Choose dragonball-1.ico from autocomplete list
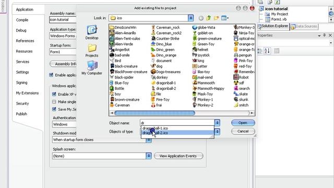334x188 pixels. coord(177,128)
